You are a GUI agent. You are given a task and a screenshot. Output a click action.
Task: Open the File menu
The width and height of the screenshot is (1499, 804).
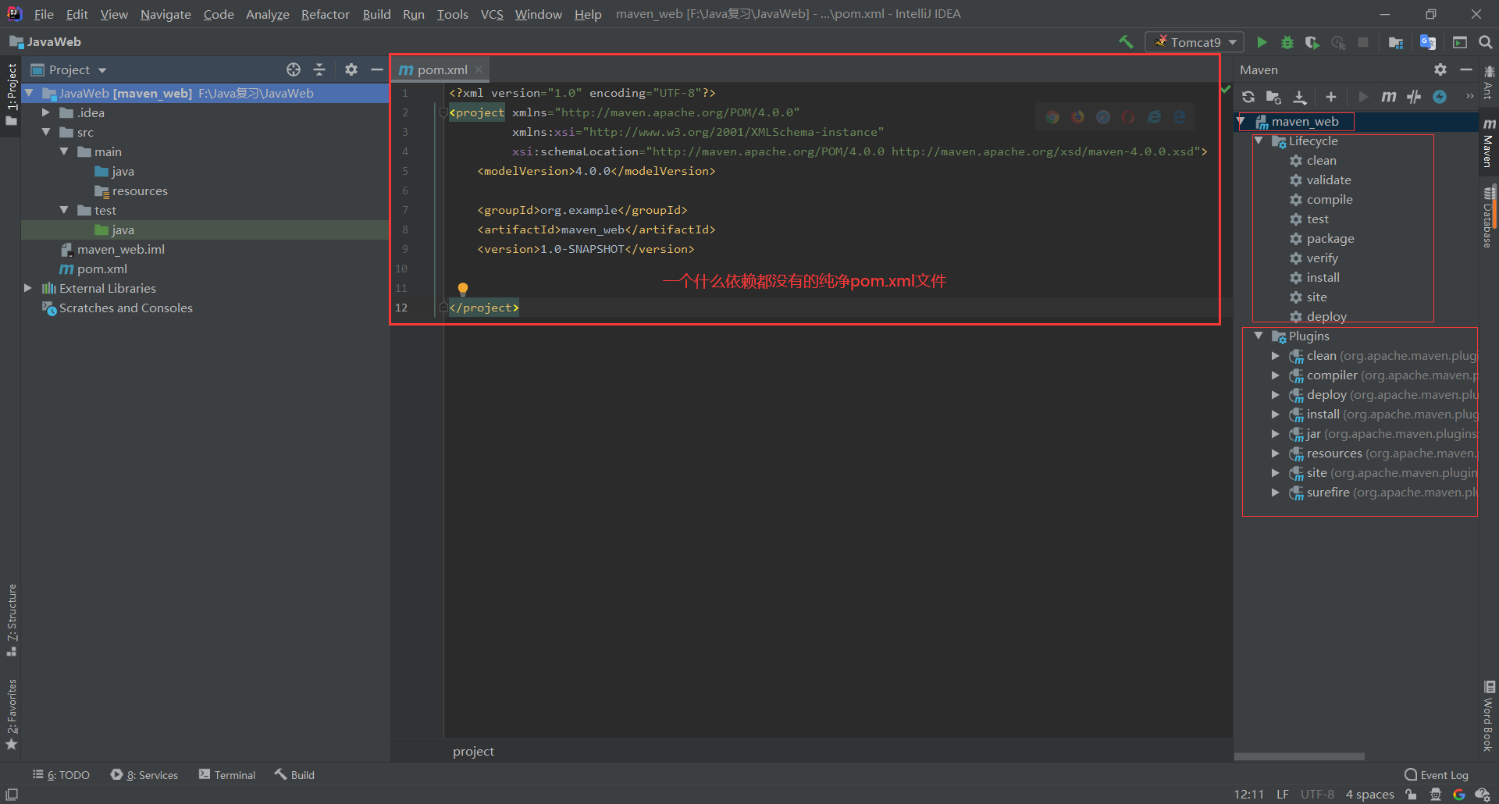point(44,14)
